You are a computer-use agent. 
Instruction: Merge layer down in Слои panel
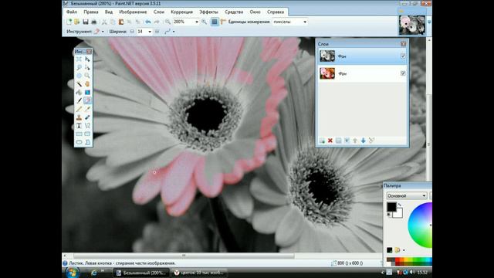pos(347,141)
